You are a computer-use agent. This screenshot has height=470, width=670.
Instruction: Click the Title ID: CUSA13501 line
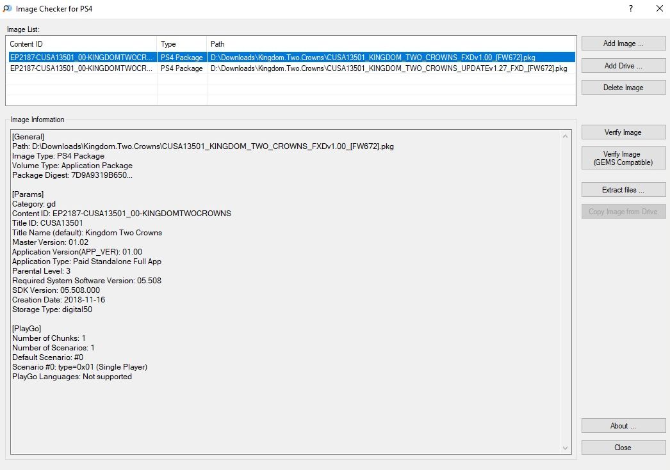[47, 223]
